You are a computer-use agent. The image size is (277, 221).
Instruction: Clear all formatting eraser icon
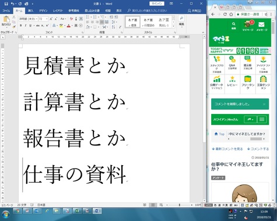coord(71,19)
